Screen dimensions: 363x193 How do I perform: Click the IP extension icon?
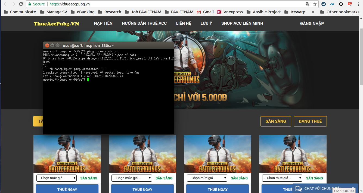[x=324, y=4]
